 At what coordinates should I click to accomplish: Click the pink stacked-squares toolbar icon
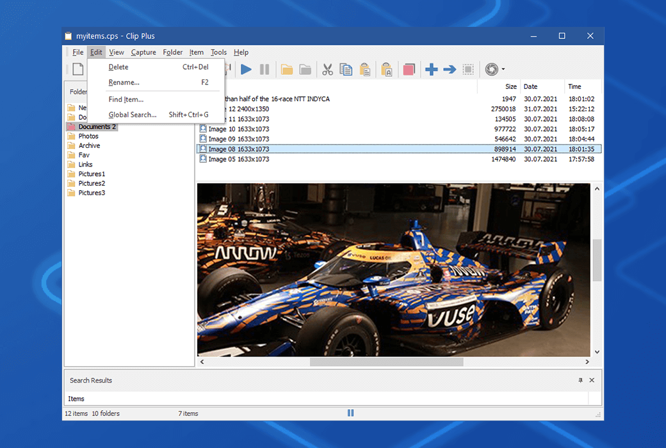[409, 69]
